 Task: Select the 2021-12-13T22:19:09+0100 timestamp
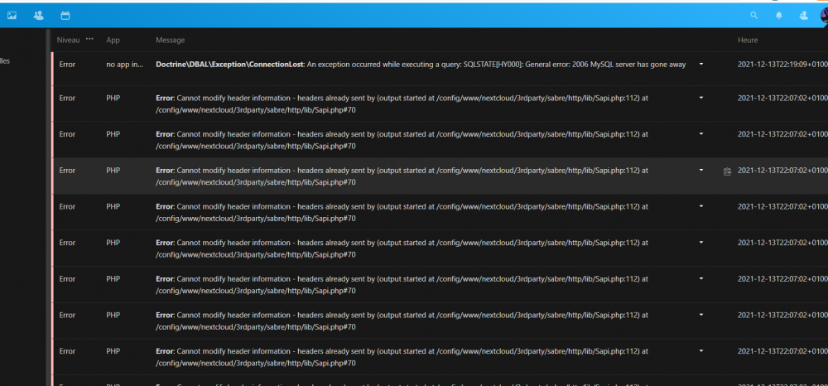pos(782,65)
